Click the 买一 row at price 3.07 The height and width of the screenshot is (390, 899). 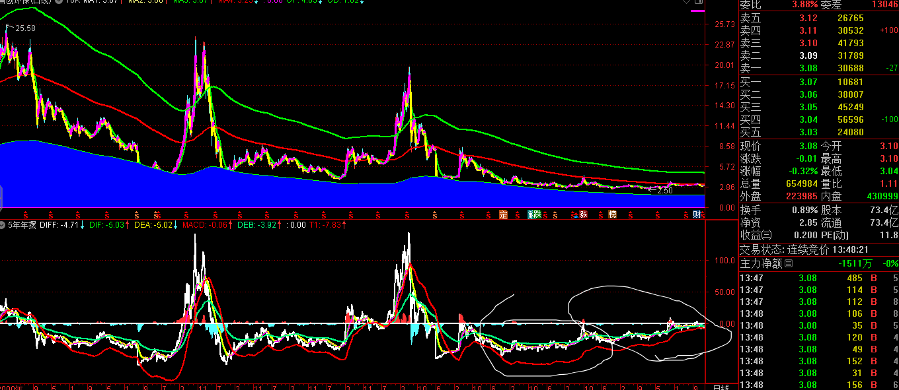[x=818, y=82]
